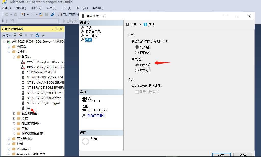
Task: Click the Open File folder icon
Action: click(41, 15)
